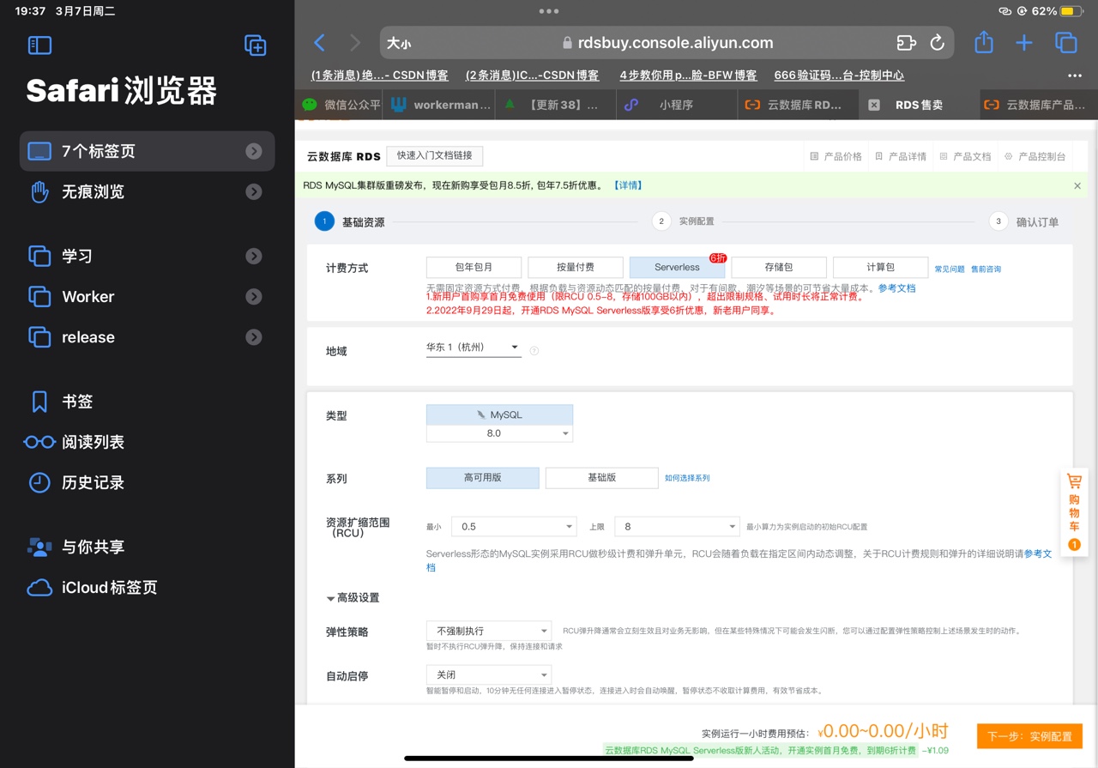This screenshot has height=768, width=1098.
Task: Open the 最小 RCU dropdown showing 0.5
Action: tap(515, 526)
